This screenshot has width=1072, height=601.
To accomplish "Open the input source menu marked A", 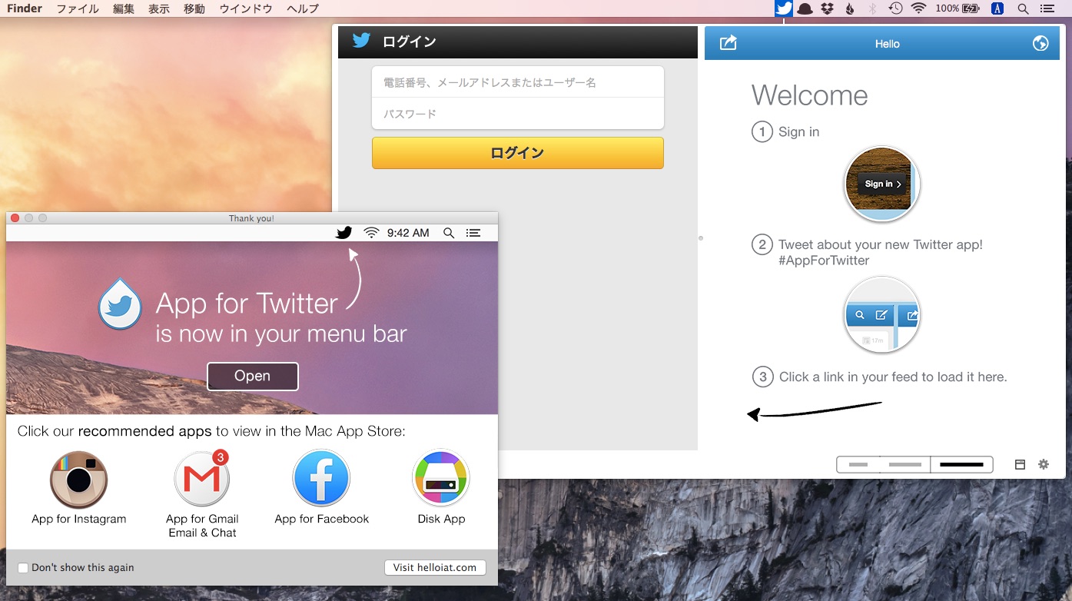I will pyautogui.click(x=997, y=9).
